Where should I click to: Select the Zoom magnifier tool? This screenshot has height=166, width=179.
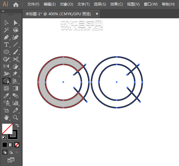16,118
